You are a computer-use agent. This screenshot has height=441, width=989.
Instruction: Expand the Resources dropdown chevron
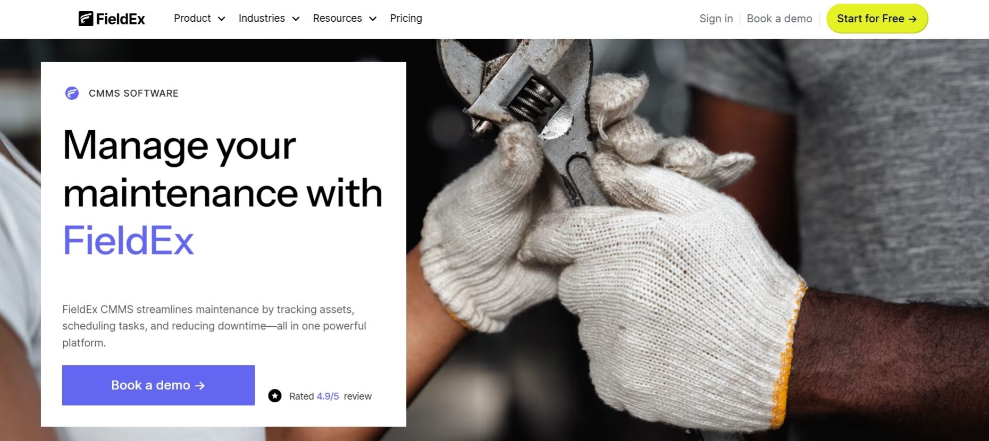tap(373, 19)
